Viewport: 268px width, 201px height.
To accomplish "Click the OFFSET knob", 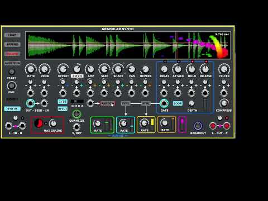I will coord(63,69).
